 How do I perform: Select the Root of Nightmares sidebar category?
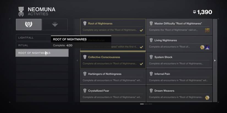[42, 53]
